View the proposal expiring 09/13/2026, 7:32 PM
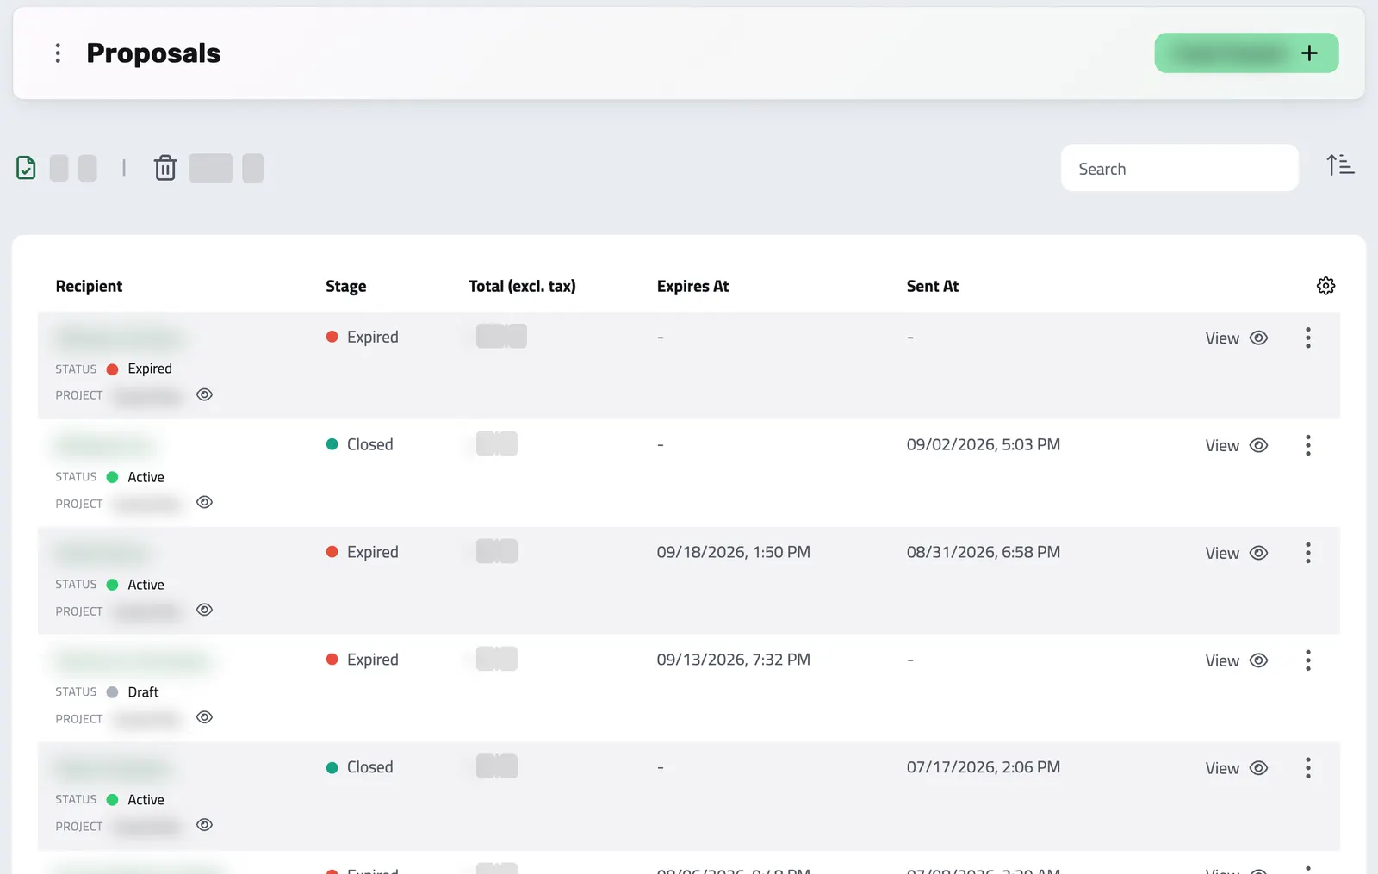Viewport: 1378px width, 874px height. [1237, 661]
